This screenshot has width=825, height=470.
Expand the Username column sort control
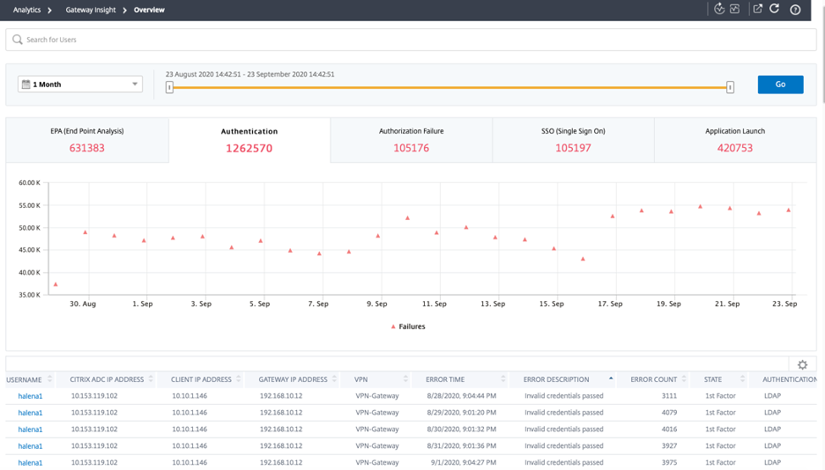tap(49, 379)
